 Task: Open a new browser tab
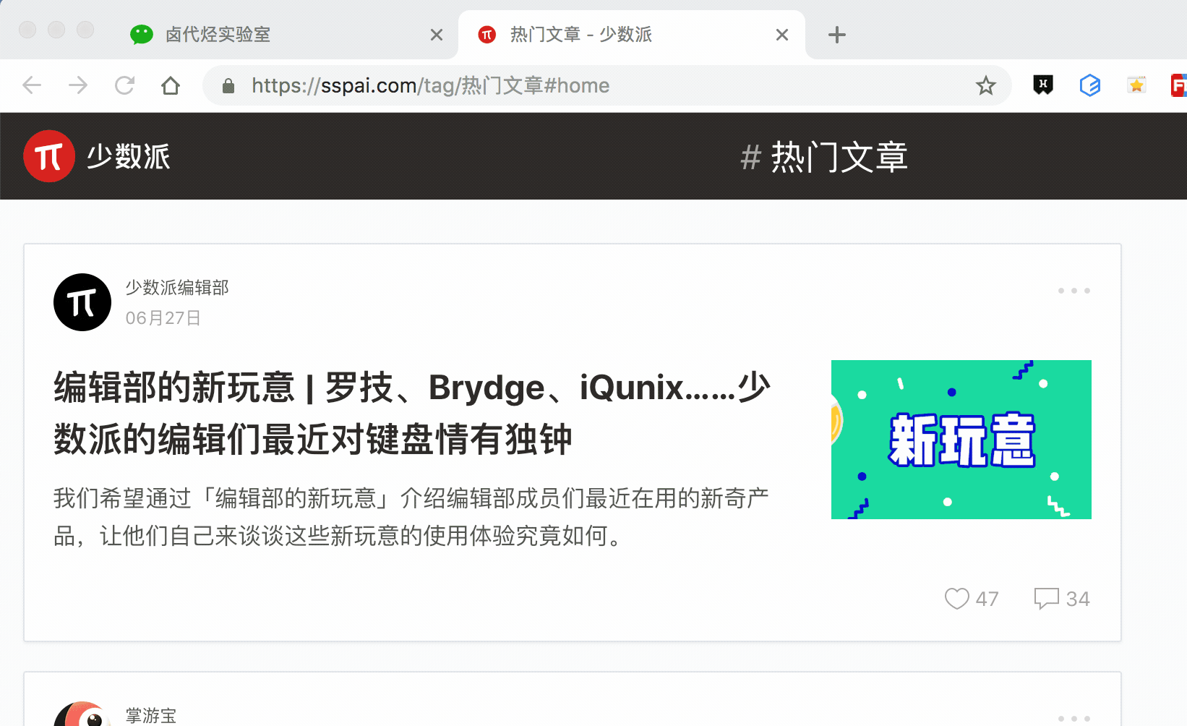(837, 35)
